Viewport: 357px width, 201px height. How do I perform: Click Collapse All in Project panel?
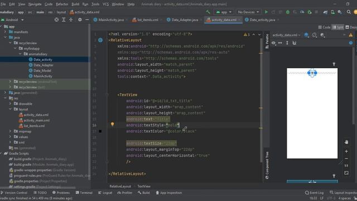(x=71, y=20)
